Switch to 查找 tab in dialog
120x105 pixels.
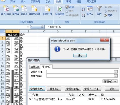point(35,67)
